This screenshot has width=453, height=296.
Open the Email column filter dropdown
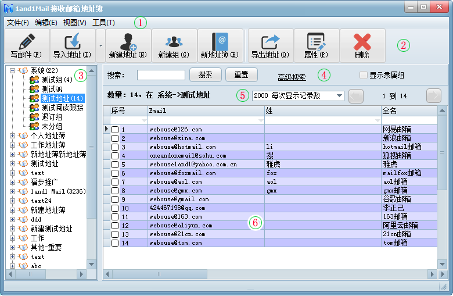tap(261, 120)
